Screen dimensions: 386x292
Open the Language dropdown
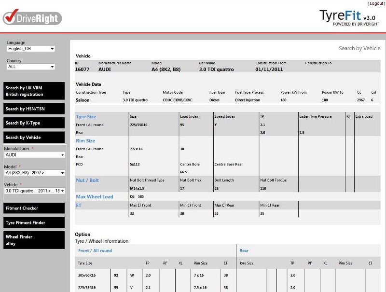(31, 49)
